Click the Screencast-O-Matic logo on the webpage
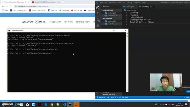The height and width of the screenshot is (107, 190). 34,22
